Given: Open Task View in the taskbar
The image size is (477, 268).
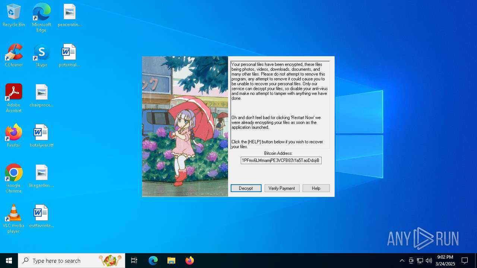Looking at the screenshot, I should 134,261.
